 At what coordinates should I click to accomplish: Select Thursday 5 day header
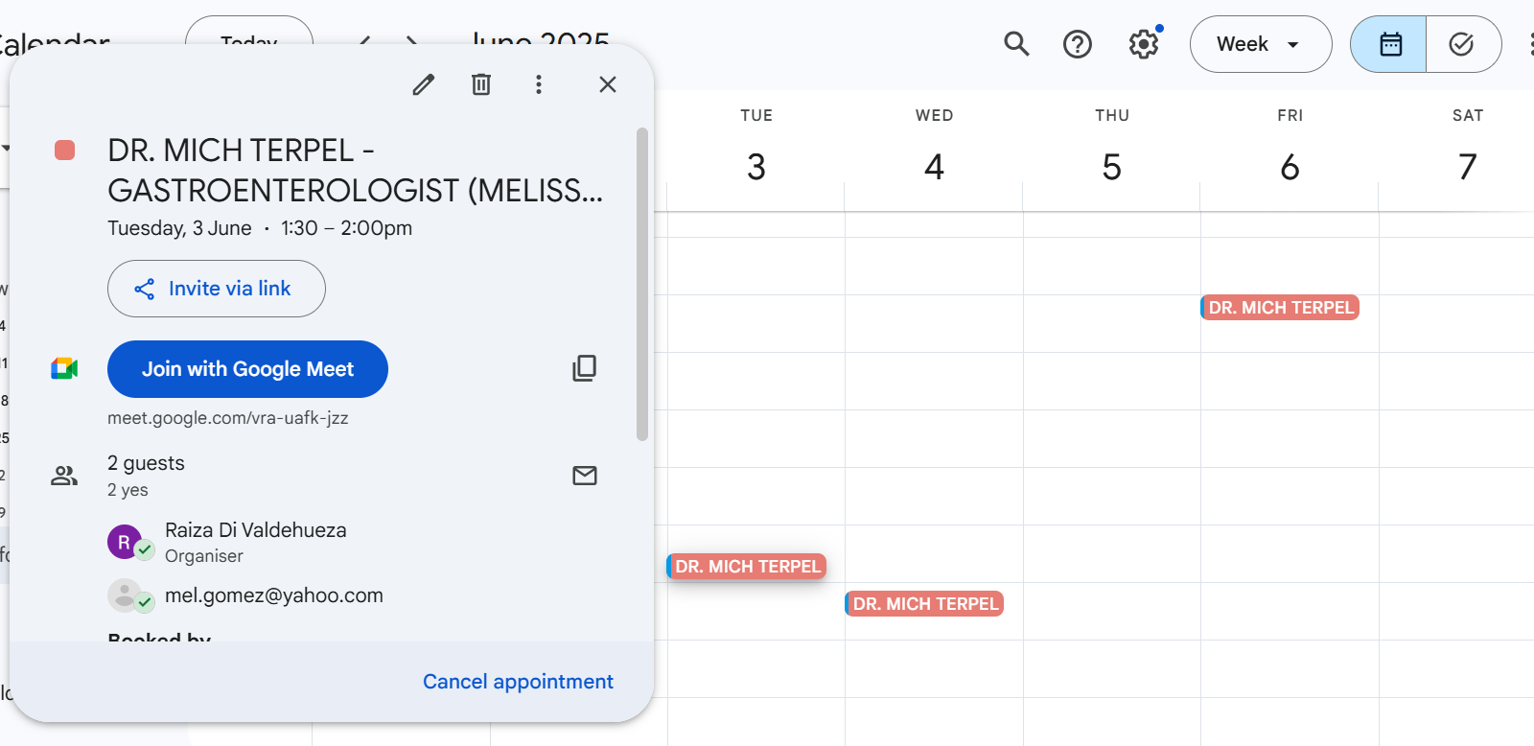[1111, 167]
